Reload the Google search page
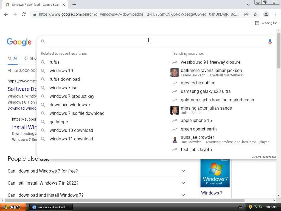 (24, 14)
